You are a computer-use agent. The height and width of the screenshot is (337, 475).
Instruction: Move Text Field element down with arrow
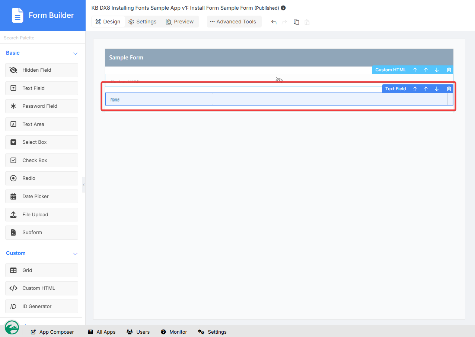click(437, 89)
